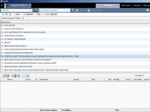Screen dimensions: 150x112
Task: Click the clipboard remove icon
Action: coord(15,76)
